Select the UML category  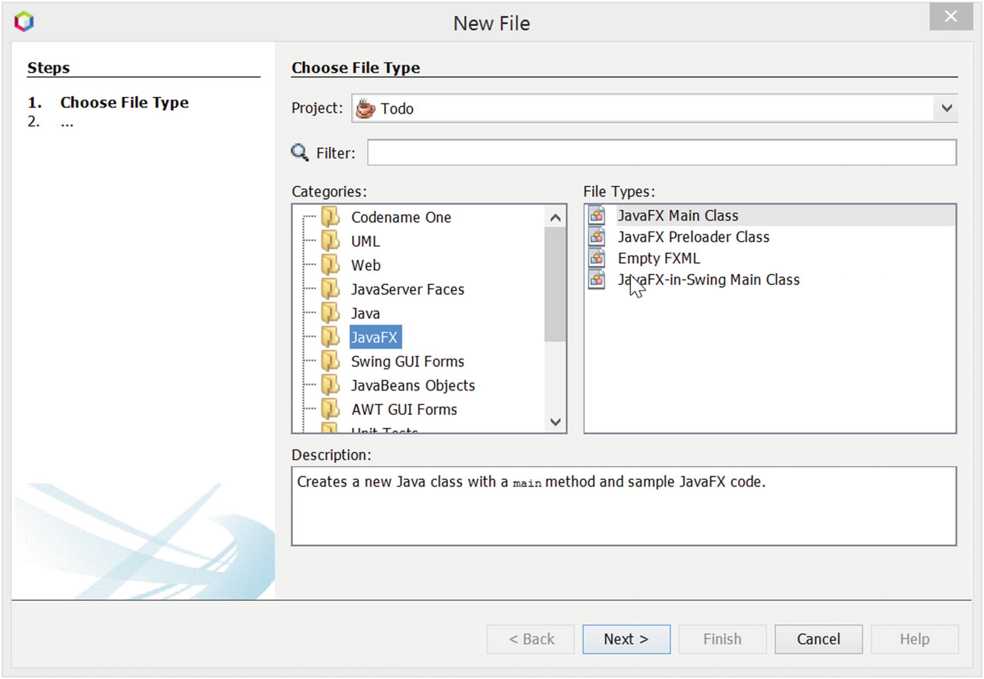point(365,241)
